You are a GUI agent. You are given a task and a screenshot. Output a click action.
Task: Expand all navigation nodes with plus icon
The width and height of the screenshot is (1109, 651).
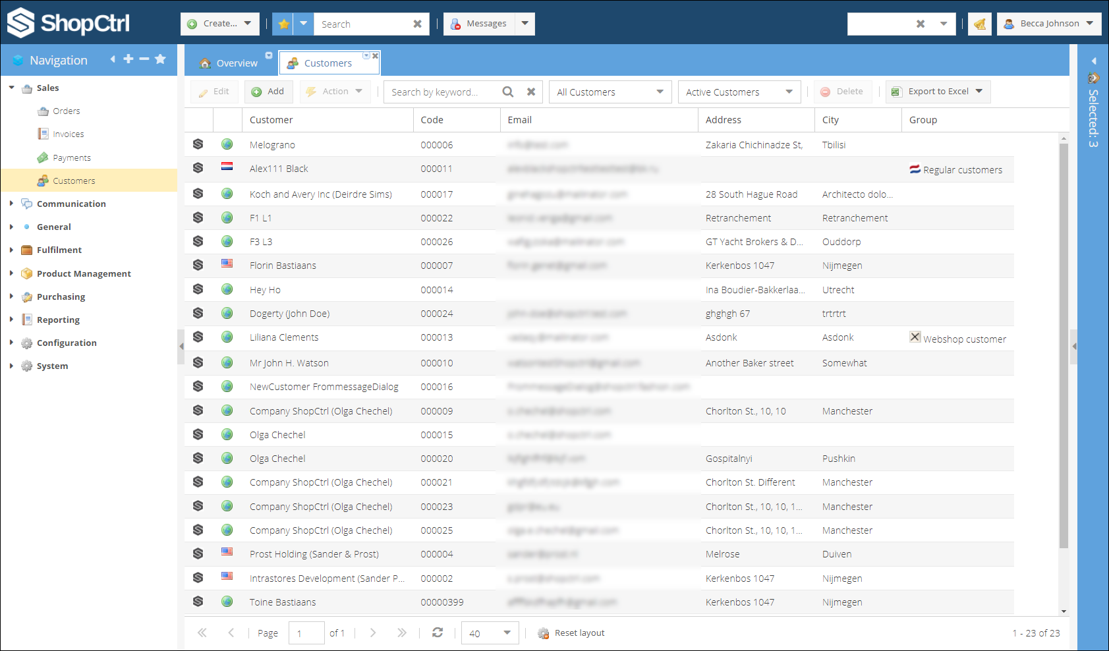[128, 59]
